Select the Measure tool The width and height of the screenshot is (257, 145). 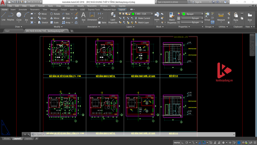221,17
